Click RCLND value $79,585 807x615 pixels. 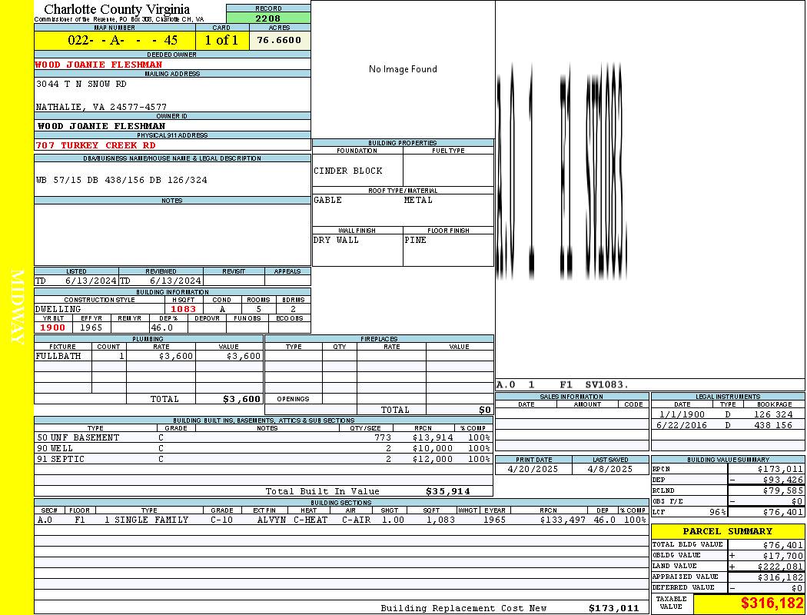click(783, 490)
